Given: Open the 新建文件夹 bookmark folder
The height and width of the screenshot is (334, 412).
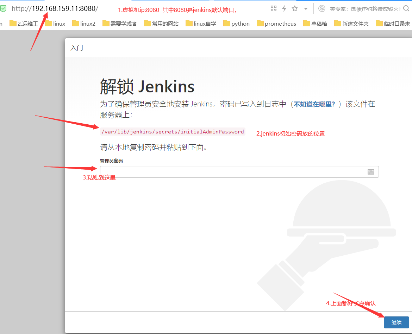Looking at the screenshot, I should point(351,24).
